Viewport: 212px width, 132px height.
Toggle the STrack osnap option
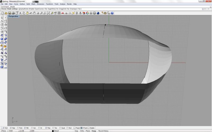point(81,128)
